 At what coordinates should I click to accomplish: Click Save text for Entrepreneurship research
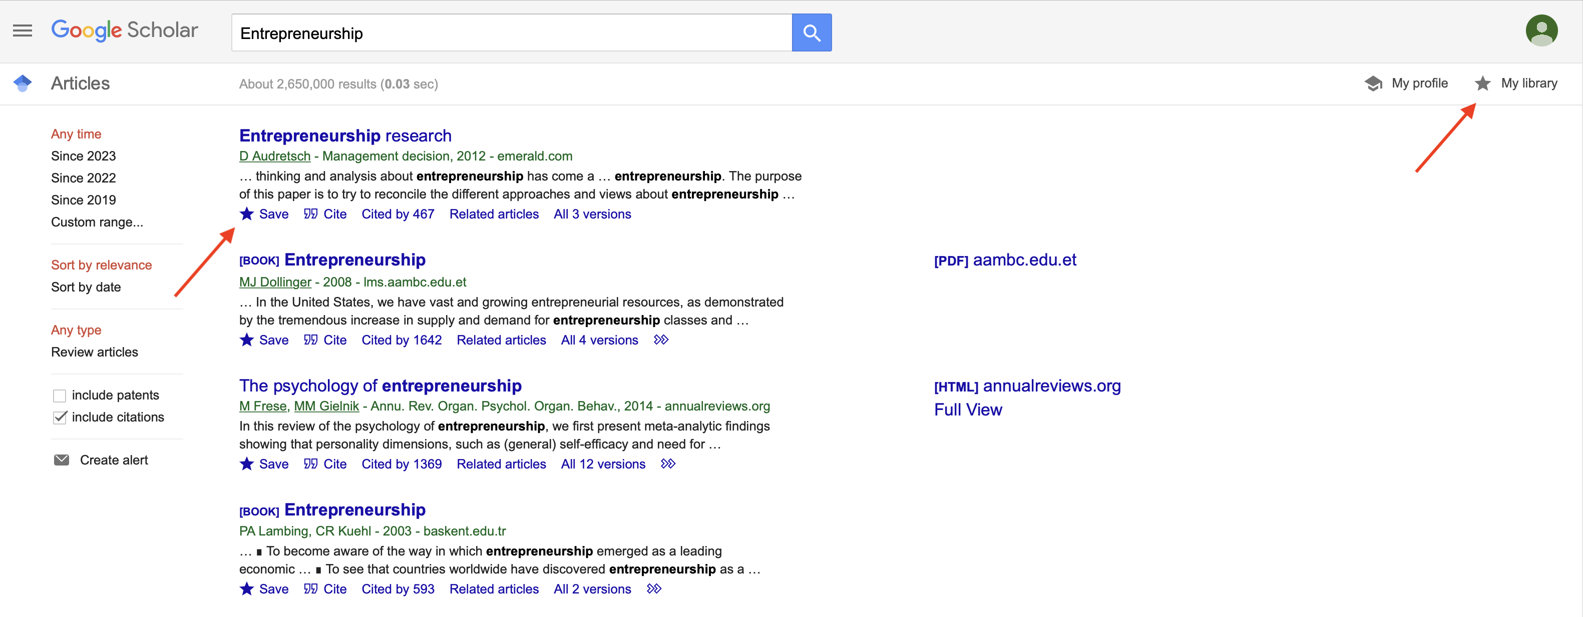coord(273,213)
